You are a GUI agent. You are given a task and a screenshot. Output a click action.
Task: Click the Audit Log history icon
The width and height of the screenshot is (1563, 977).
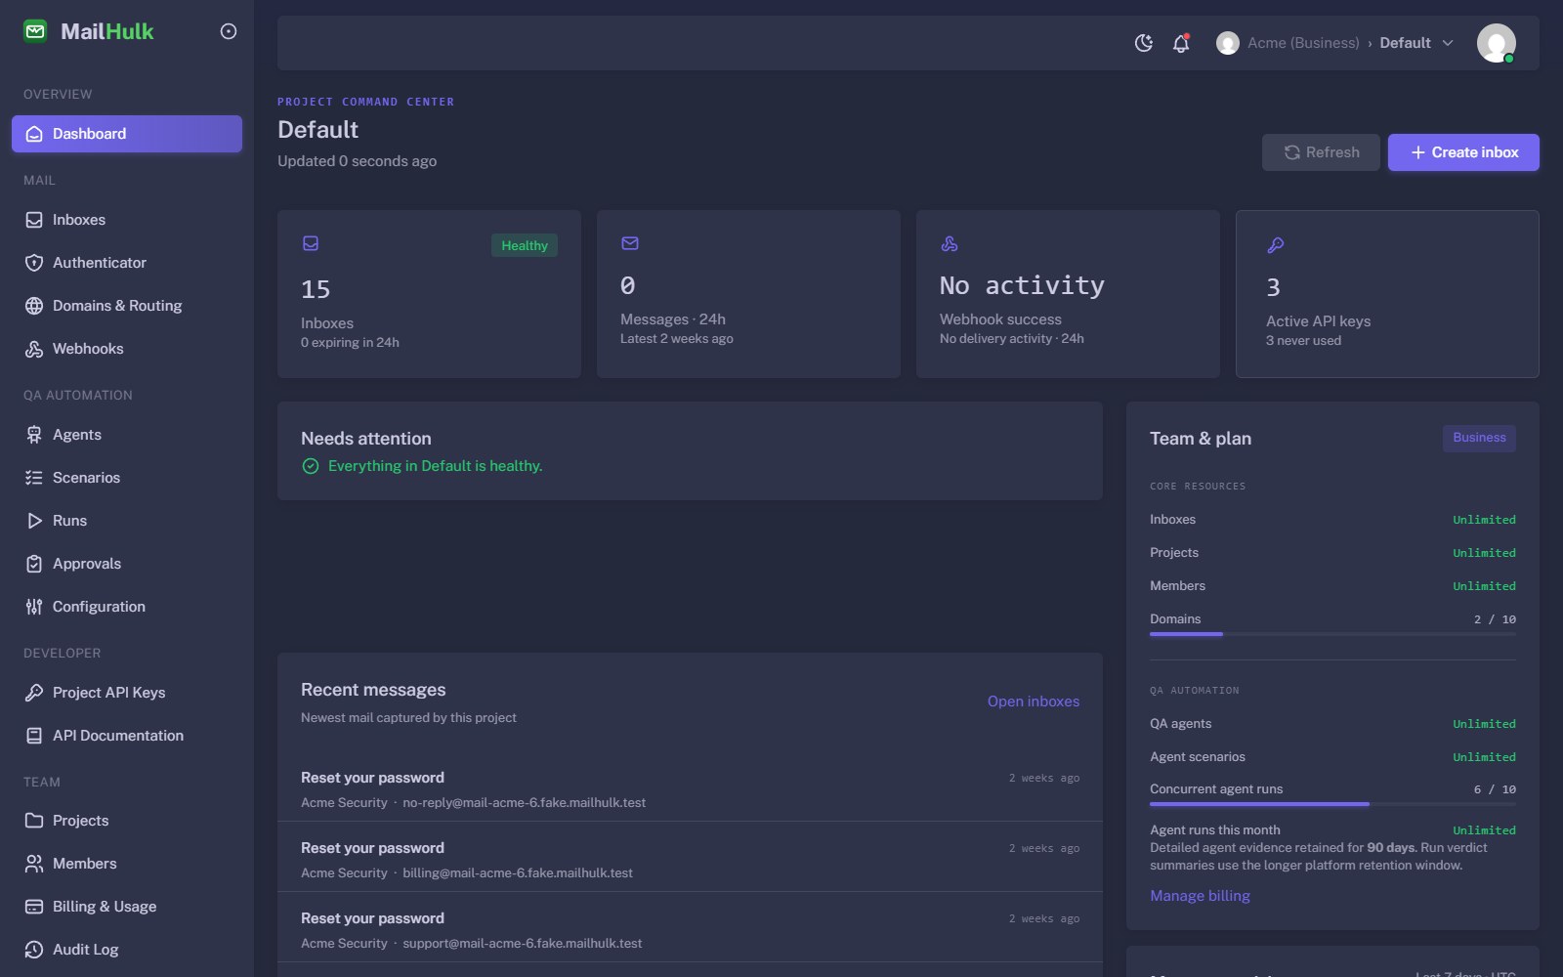[34, 950]
